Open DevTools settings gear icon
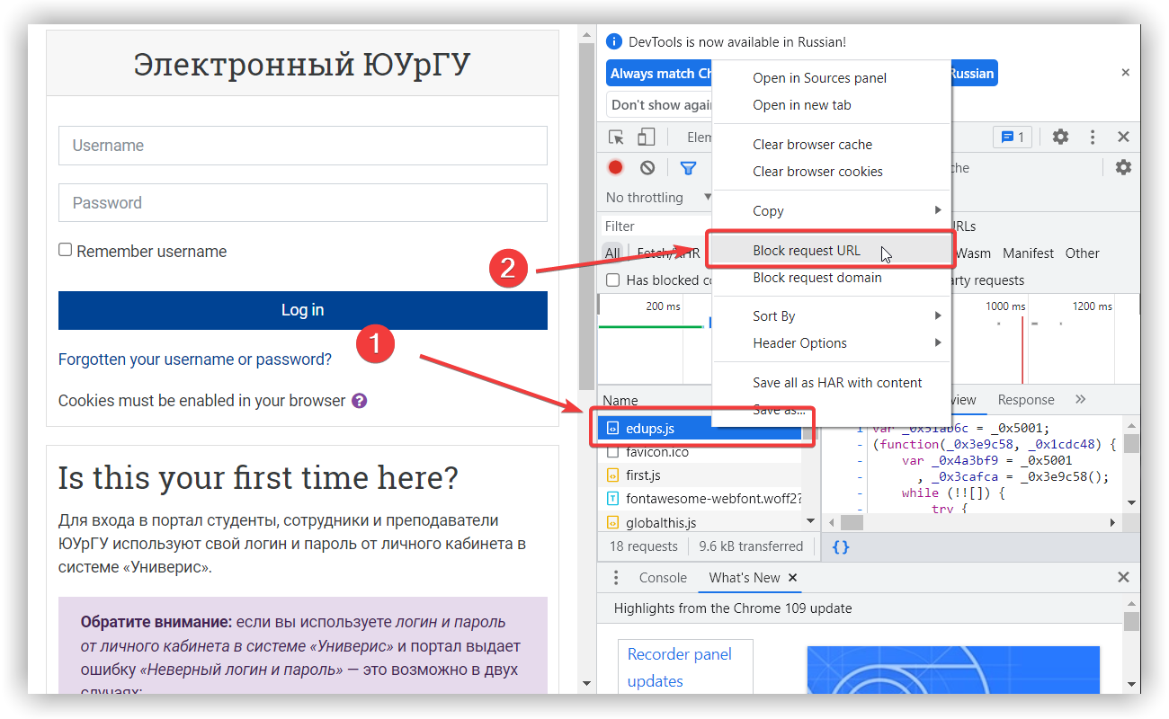Viewport: 1169px width, 719px height. coord(1061,137)
